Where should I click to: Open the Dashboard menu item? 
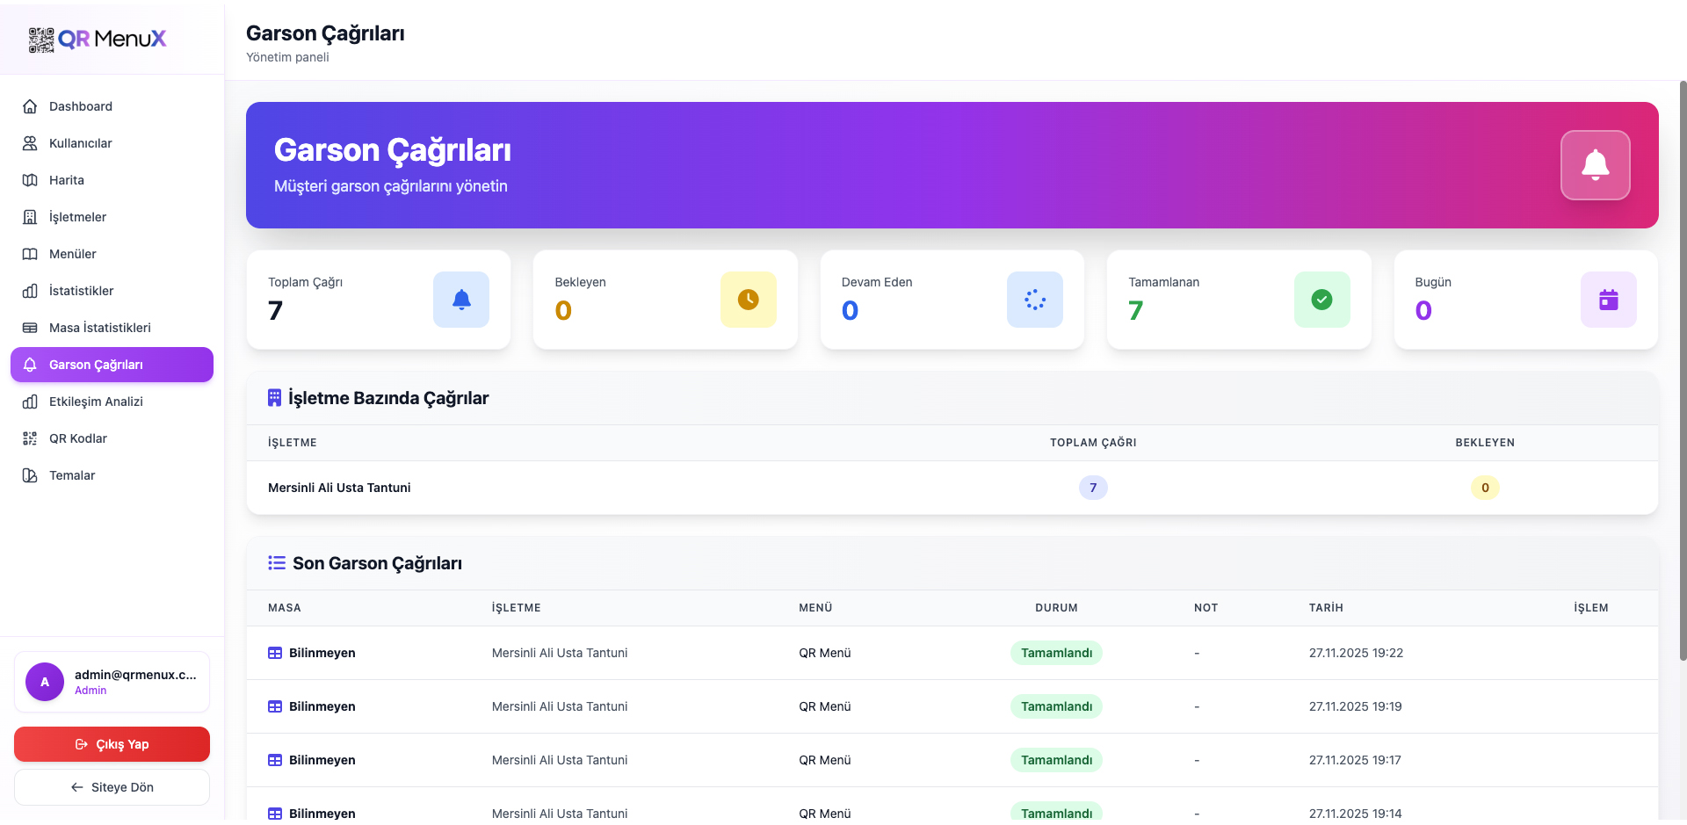[x=81, y=106]
